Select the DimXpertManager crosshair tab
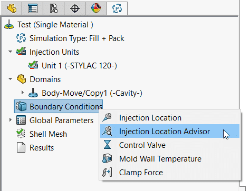The height and width of the screenshot is (191, 250). click(x=75, y=8)
